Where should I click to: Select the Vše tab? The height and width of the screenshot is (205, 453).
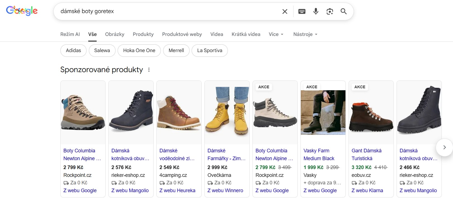pyautogui.click(x=92, y=34)
